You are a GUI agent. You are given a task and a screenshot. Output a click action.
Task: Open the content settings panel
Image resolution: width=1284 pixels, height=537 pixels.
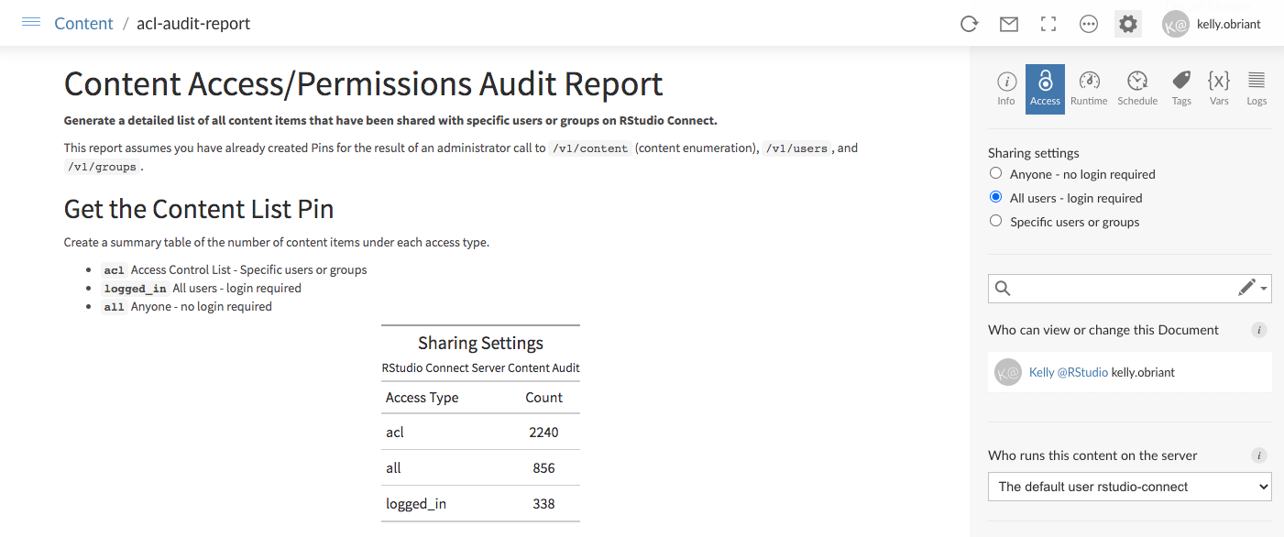coord(1127,24)
